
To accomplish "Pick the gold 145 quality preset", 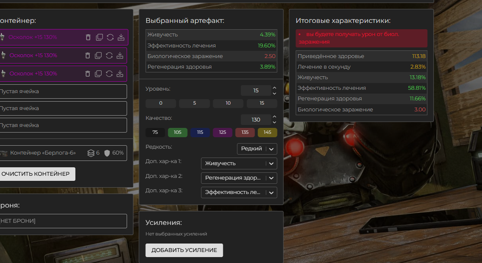I will 267,133.
